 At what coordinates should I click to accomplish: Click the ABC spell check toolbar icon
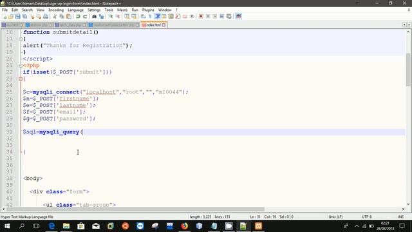click(238, 16)
